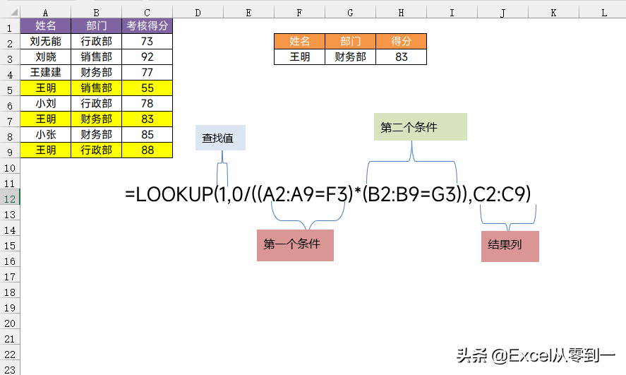Select 财务部 cell in row 4
This screenshot has width=626, height=375.
tap(96, 72)
